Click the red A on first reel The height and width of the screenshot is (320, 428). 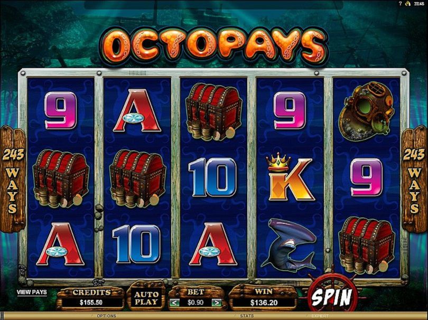point(60,244)
